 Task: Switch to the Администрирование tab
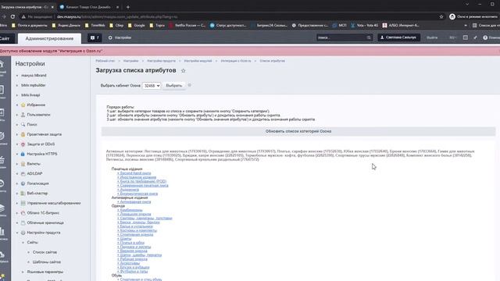pyautogui.click(x=49, y=38)
